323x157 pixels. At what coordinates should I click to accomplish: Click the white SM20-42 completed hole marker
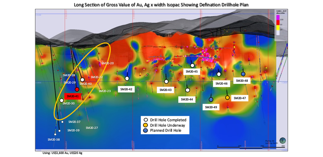[x=127, y=78]
